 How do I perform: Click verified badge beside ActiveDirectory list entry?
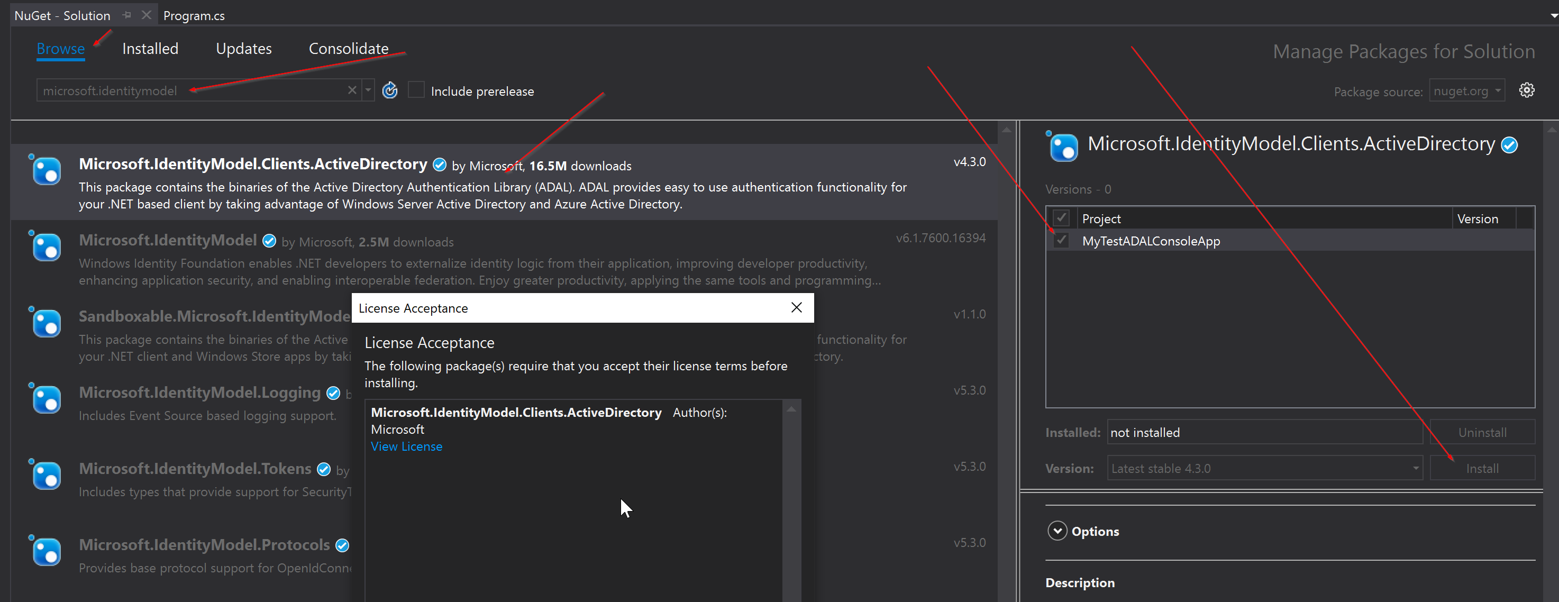coord(440,165)
